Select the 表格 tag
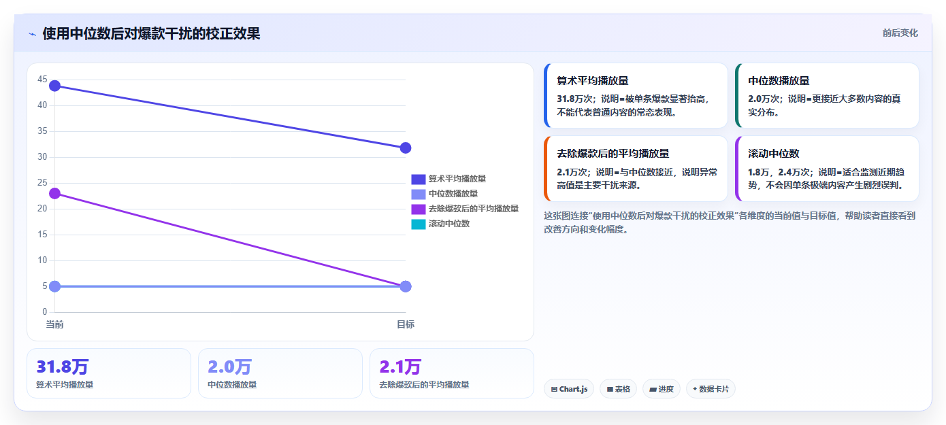Screen dimensions: 946x425 coord(618,389)
